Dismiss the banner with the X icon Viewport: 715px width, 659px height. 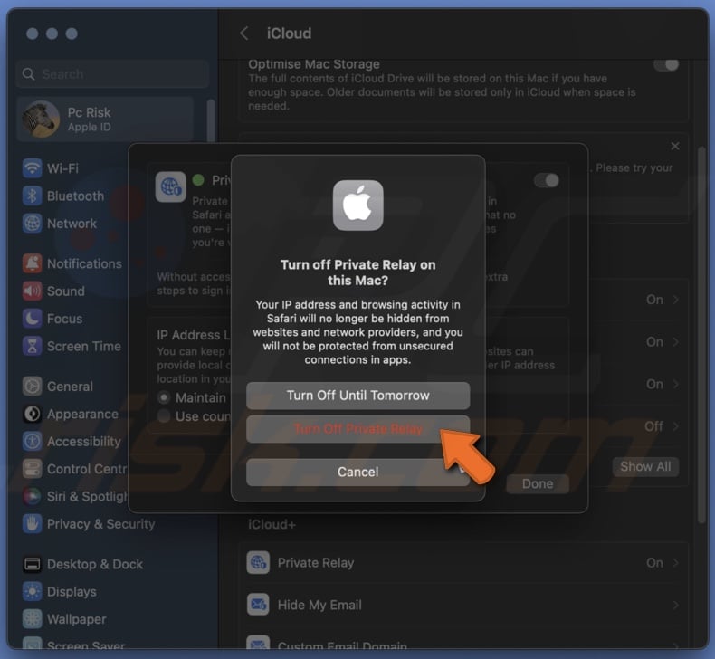click(x=675, y=146)
